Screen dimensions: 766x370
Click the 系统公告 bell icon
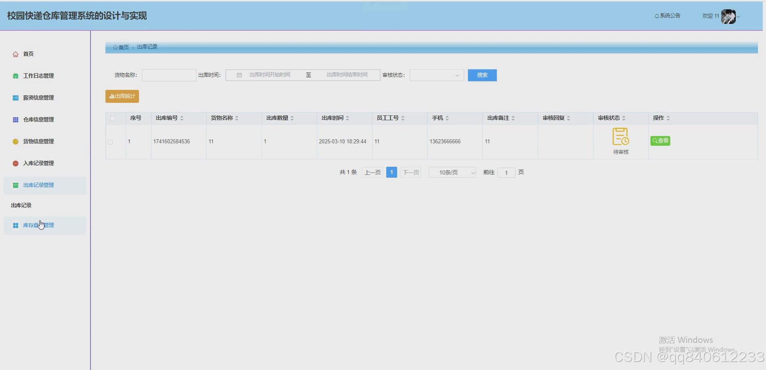click(657, 16)
